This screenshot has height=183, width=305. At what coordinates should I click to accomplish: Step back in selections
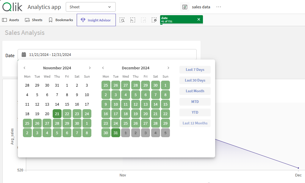[133, 20]
